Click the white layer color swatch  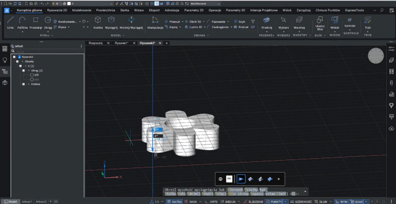pyautogui.click(x=69, y=4)
